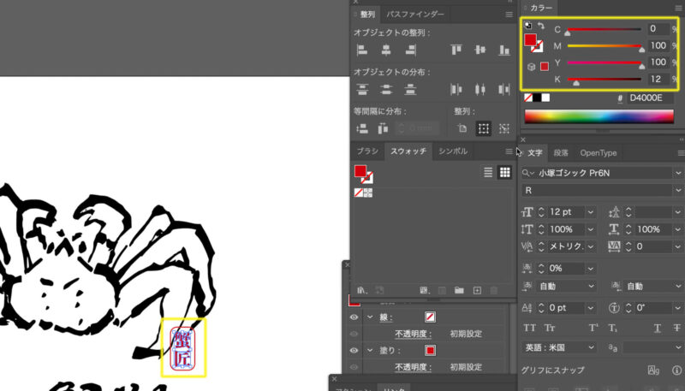The image size is (685, 391).
Task: Click the horizontal distribute right icon
Action: pyautogui.click(x=504, y=90)
